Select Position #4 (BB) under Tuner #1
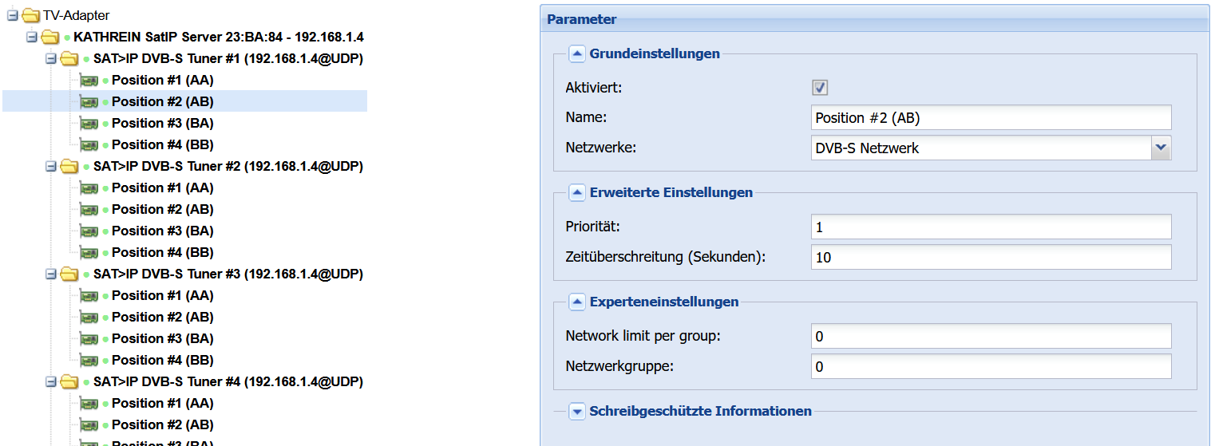 pos(163,144)
